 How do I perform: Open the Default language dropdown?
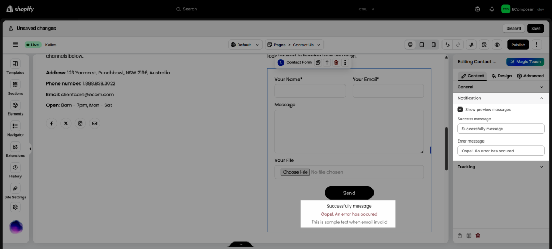(245, 45)
